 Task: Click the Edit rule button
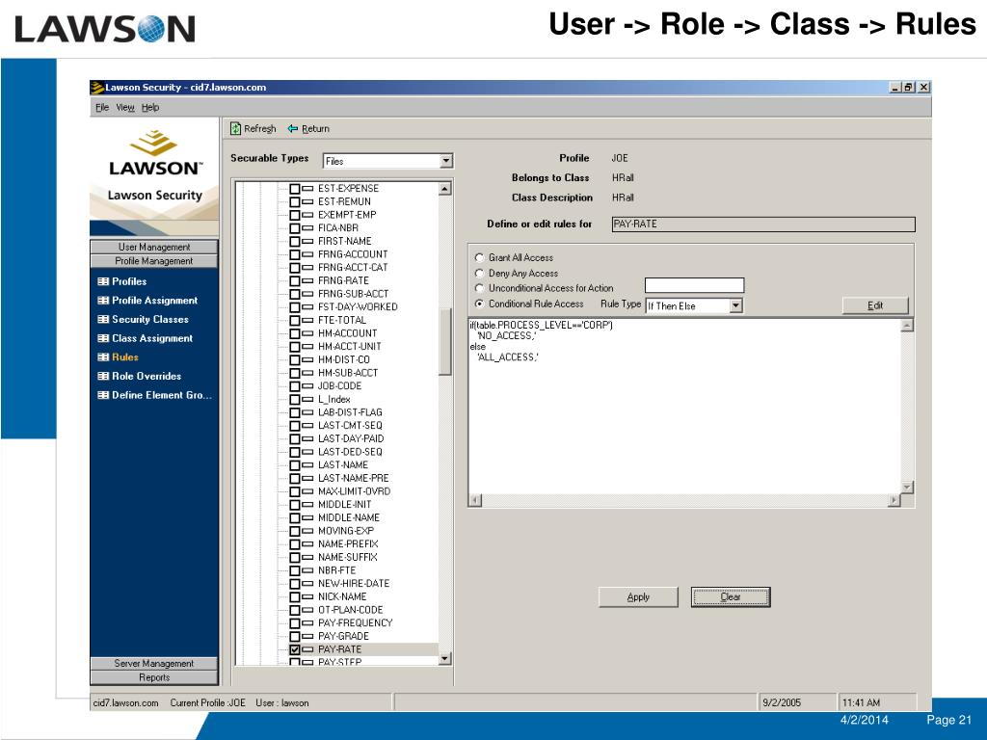tap(875, 305)
